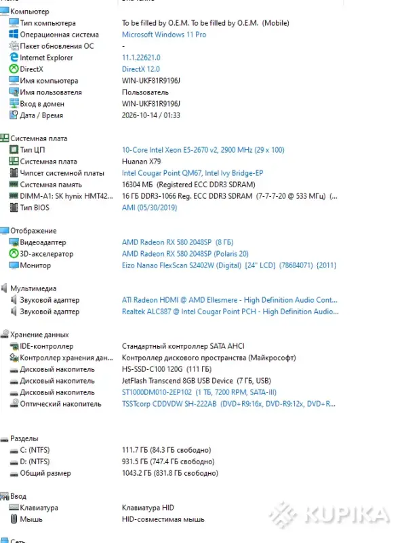
Task: Click the Отображение section icon
Action: click(5, 231)
